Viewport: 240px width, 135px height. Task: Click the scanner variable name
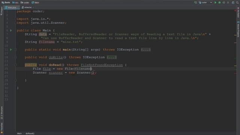56,72
